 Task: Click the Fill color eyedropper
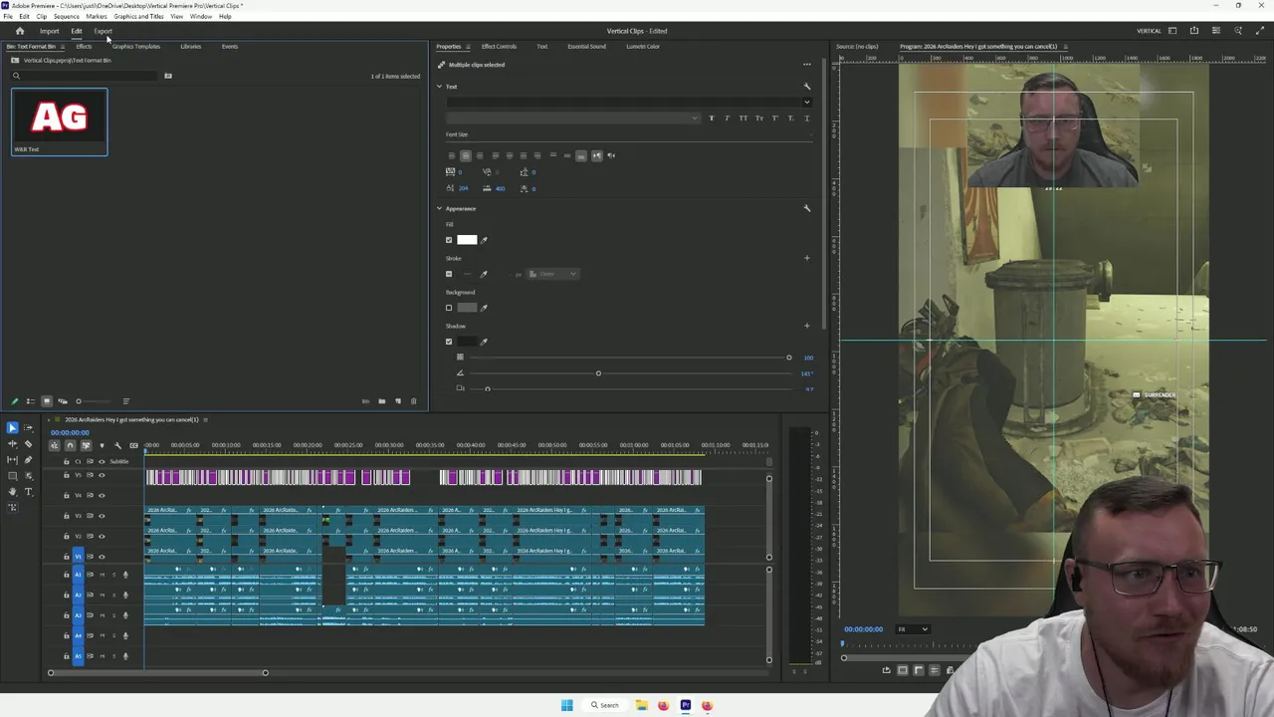point(484,240)
